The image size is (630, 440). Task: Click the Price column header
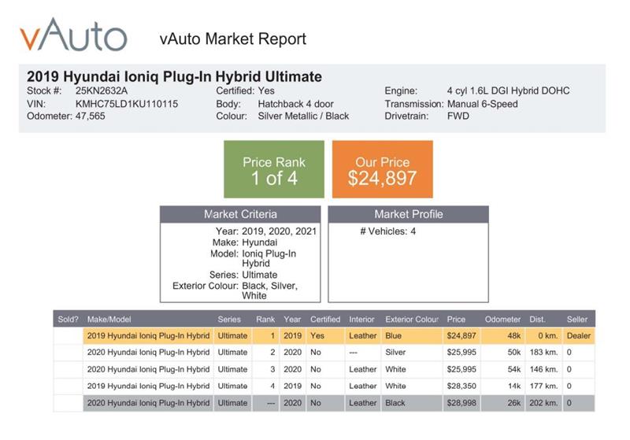(456, 320)
